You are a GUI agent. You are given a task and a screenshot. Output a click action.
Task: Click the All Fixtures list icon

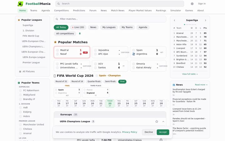click(x=20, y=71)
